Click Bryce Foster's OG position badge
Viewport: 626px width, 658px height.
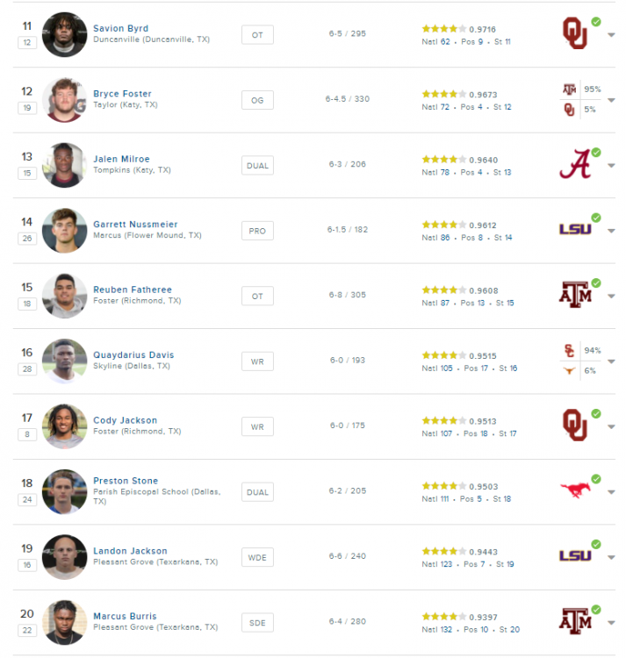pyautogui.click(x=257, y=100)
